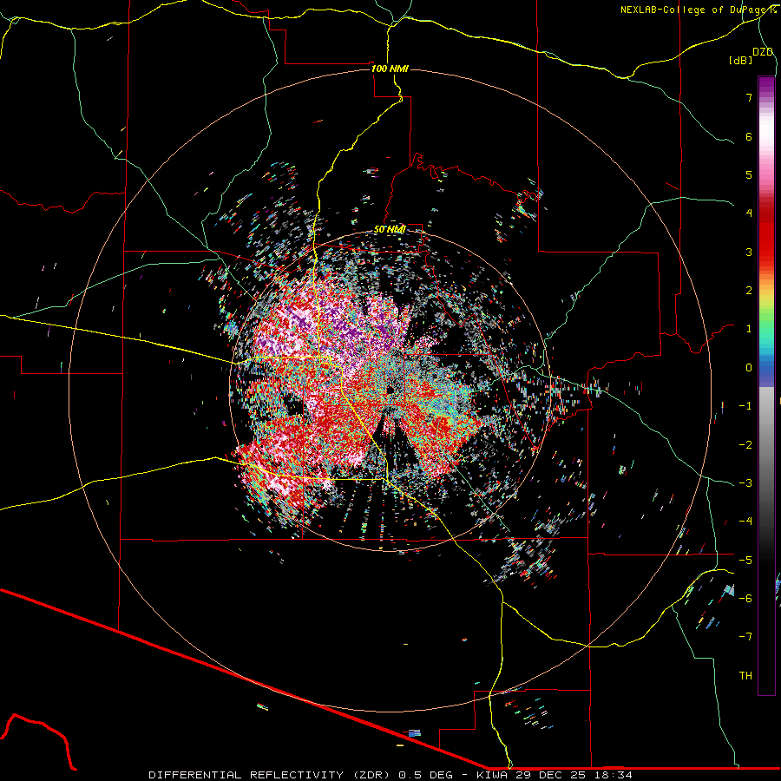Screen dimensions: 781x781
Task: Click the '5' tick label on the scale
Action: (749, 174)
